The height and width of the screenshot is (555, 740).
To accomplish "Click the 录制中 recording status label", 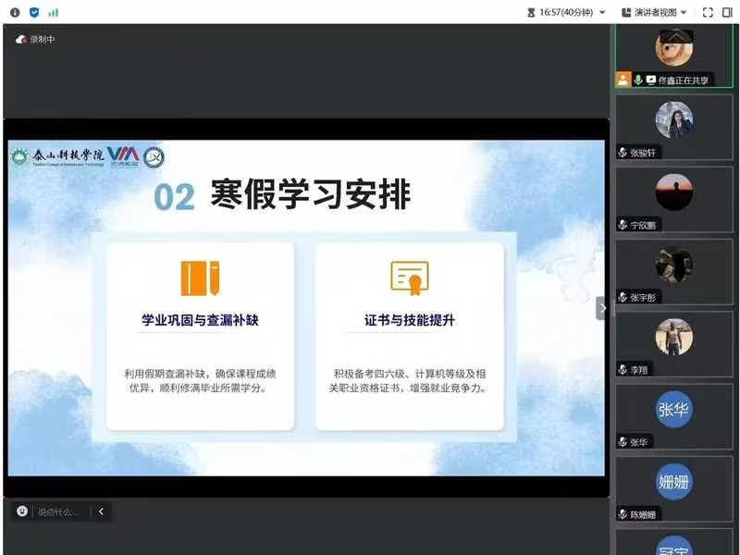I will tap(43, 40).
